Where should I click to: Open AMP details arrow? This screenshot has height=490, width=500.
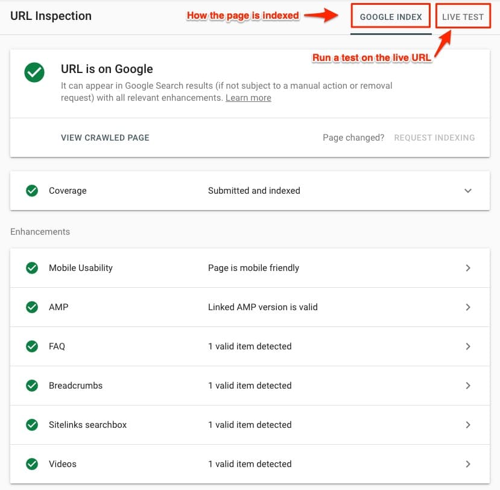[468, 307]
